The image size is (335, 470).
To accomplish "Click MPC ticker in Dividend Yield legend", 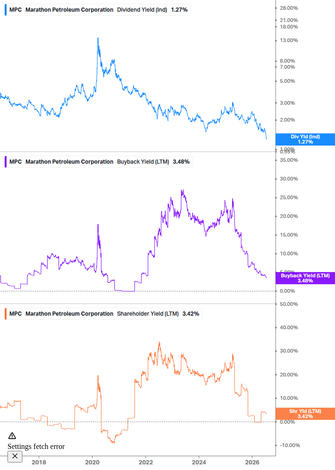I will coord(15,10).
